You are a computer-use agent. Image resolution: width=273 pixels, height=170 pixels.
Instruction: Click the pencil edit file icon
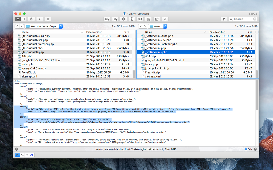click(157, 19)
